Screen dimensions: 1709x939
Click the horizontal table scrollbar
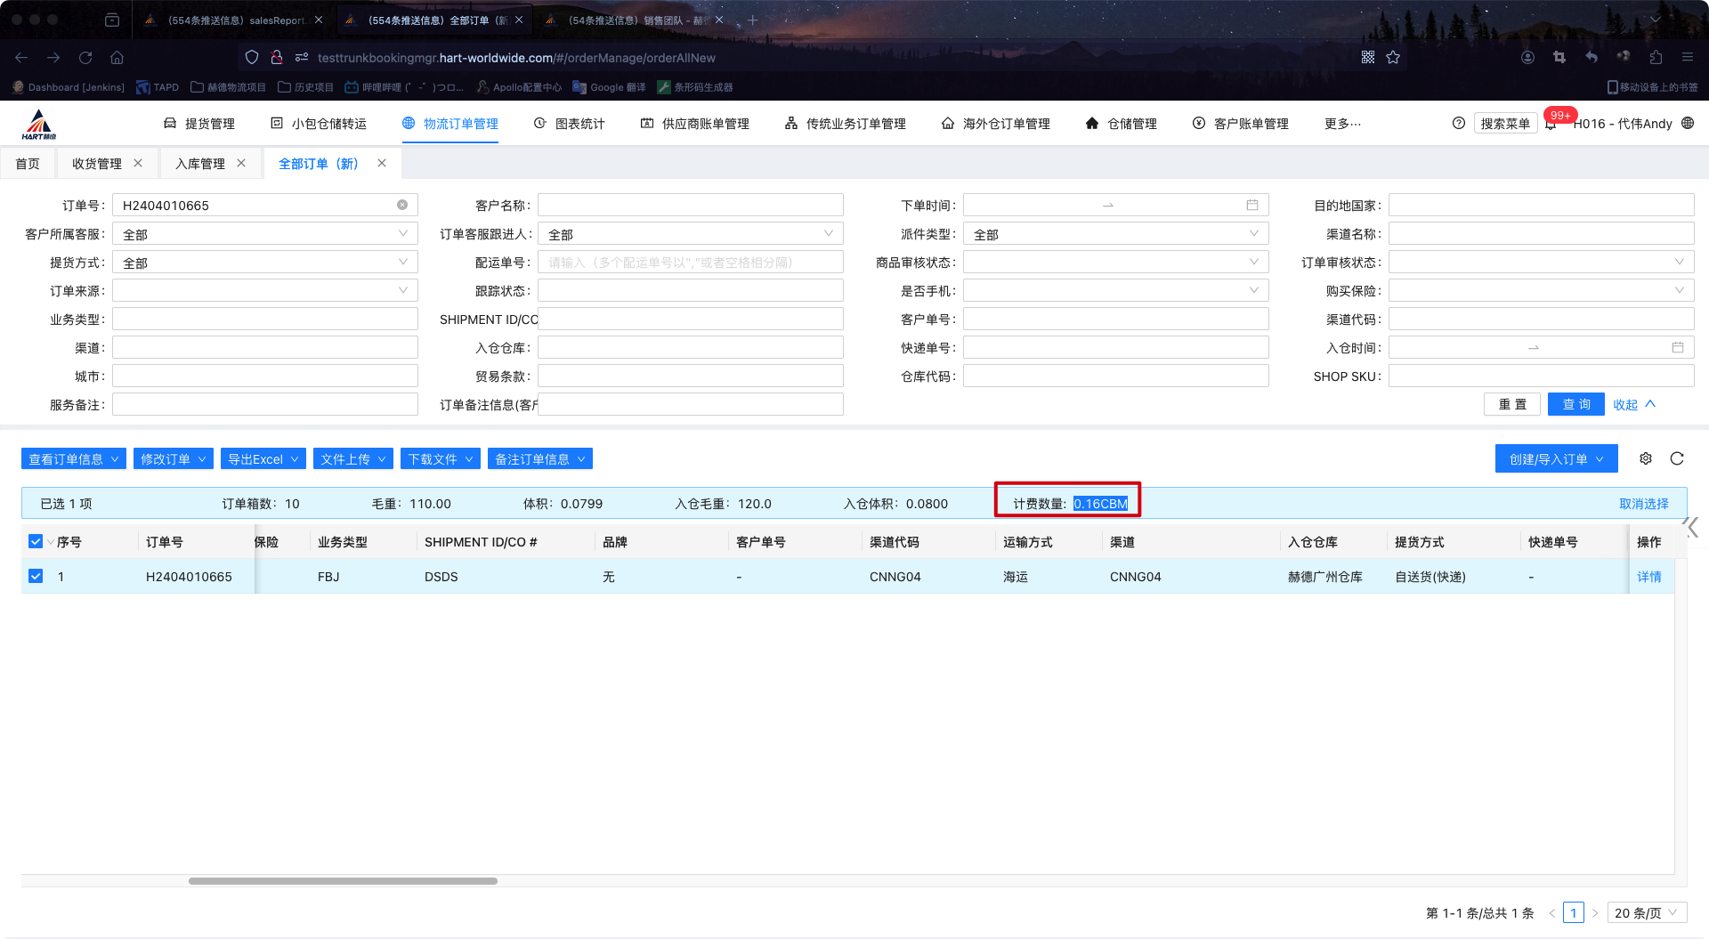pos(343,881)
